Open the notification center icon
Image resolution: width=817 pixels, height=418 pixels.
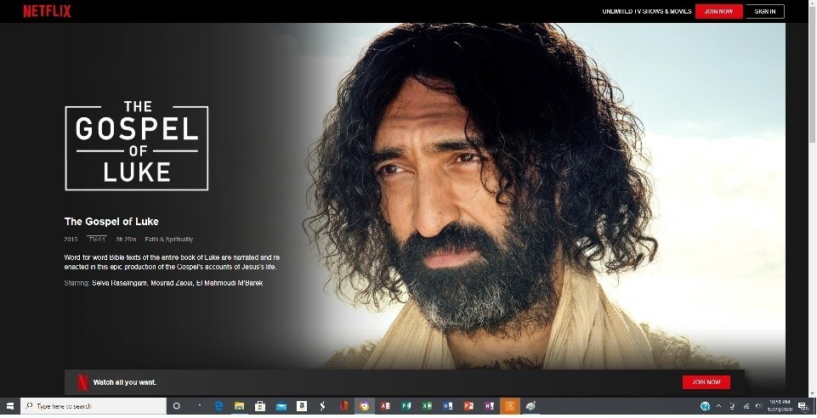(x=802, y=406)
